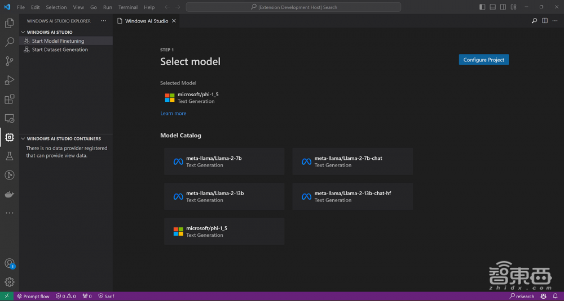564x301 pixels.
Task: Open the Extensions view in activity bar
Action: [9, 99]
